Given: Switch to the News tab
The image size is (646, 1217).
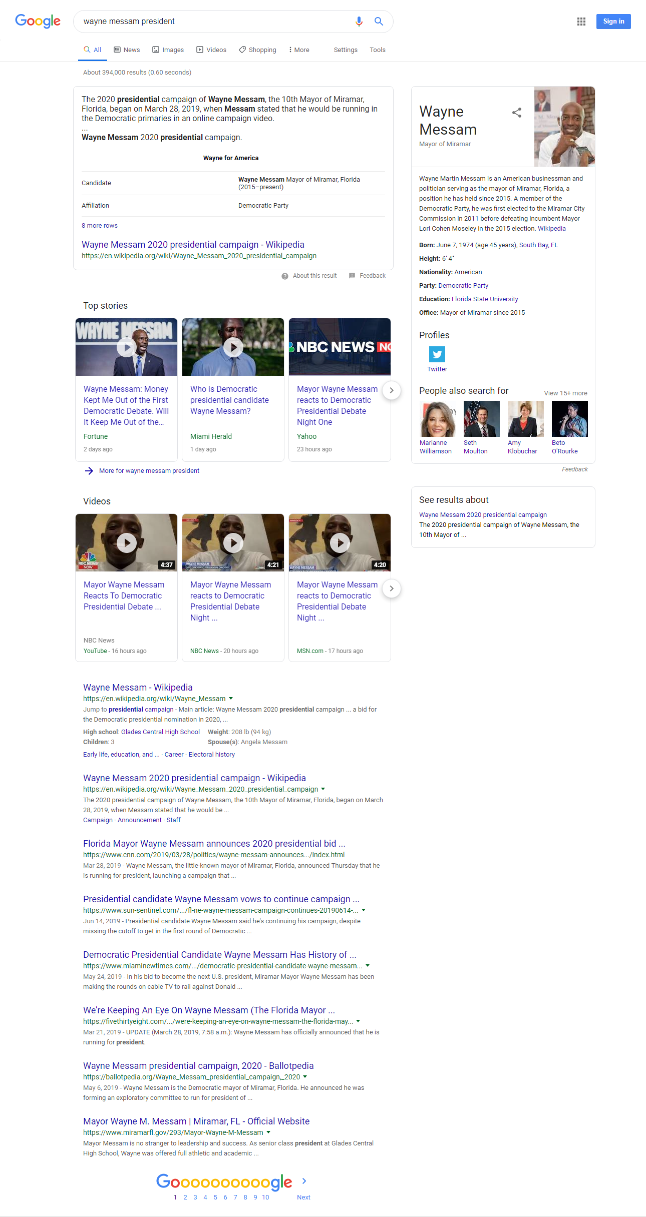Looking at the screenshot, I should tap(127, 50).
